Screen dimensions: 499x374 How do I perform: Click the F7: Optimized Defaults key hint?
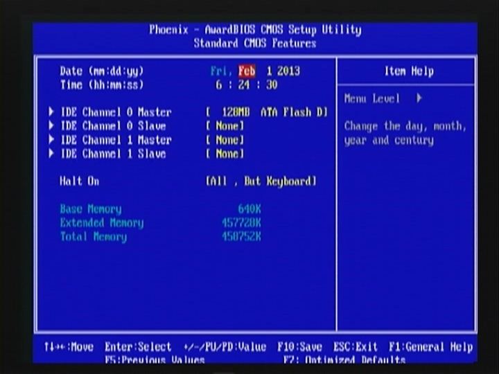(x=344, y=359)
